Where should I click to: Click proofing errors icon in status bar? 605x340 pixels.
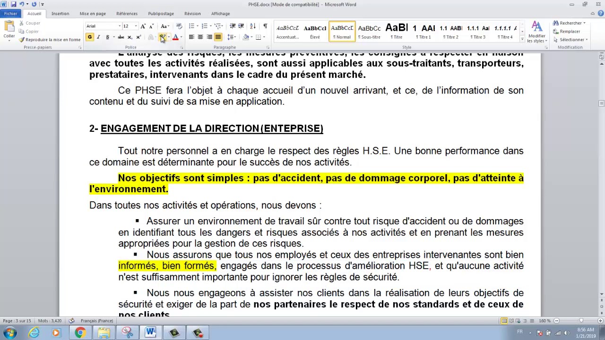71,321
